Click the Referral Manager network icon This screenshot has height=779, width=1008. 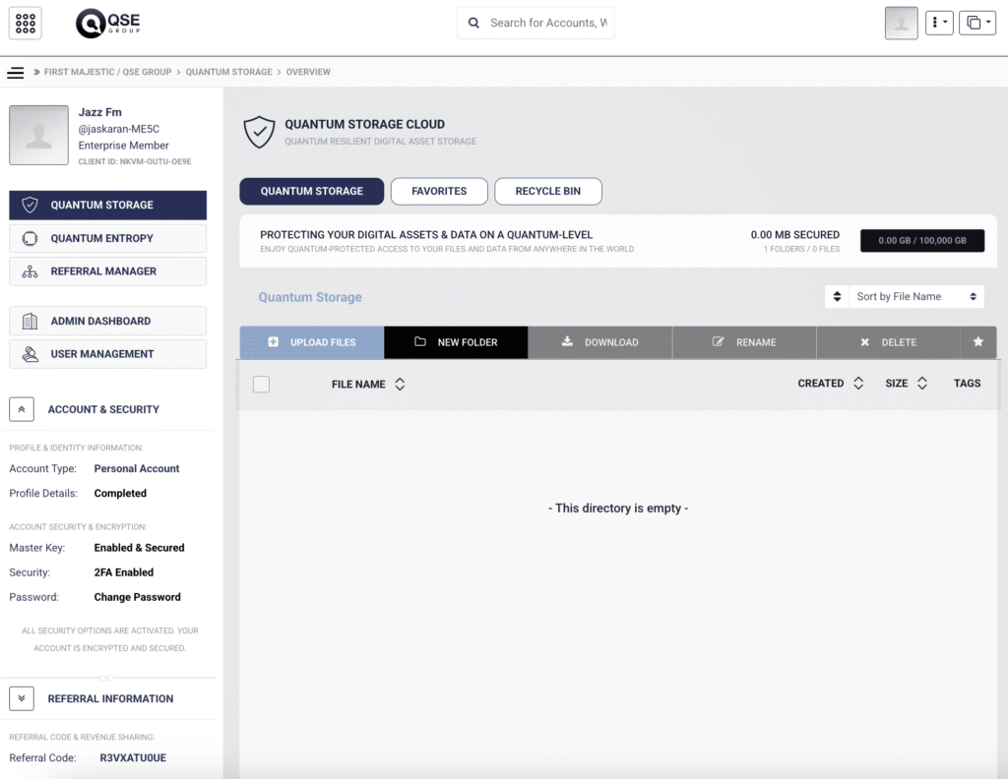pyautogui.click(x=30, y=271)
